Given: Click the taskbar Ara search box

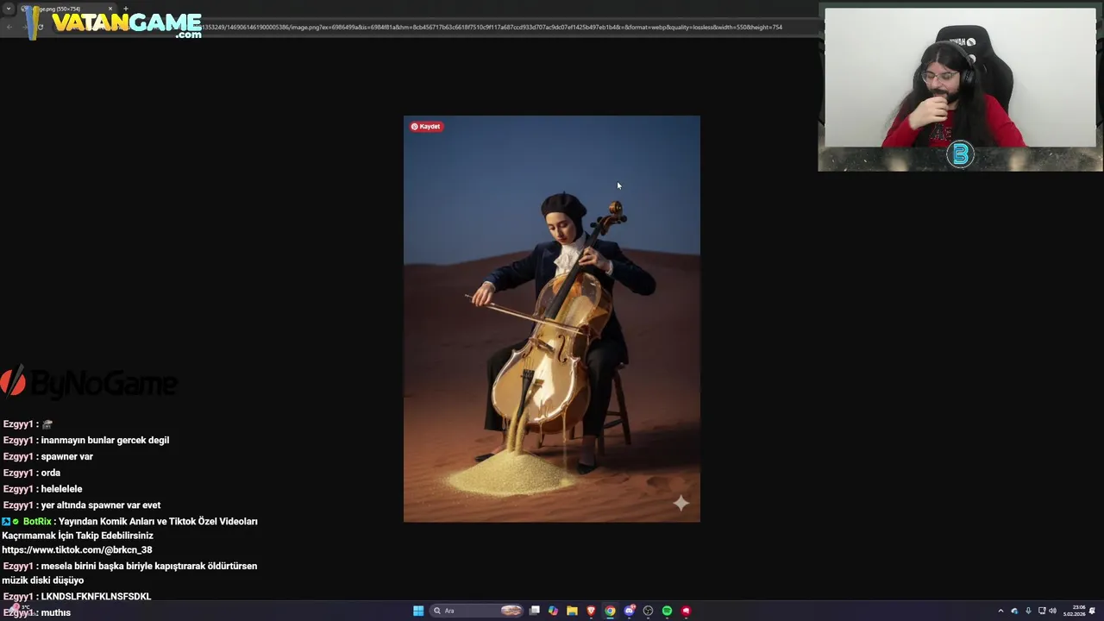Looking at the screenshot, I should click(478, 611).
